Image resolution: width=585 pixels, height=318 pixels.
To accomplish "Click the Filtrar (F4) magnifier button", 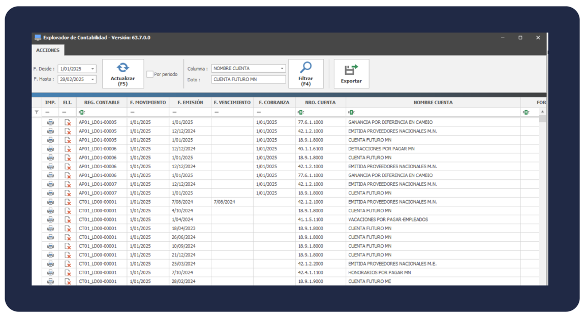I will coord(305,74).
